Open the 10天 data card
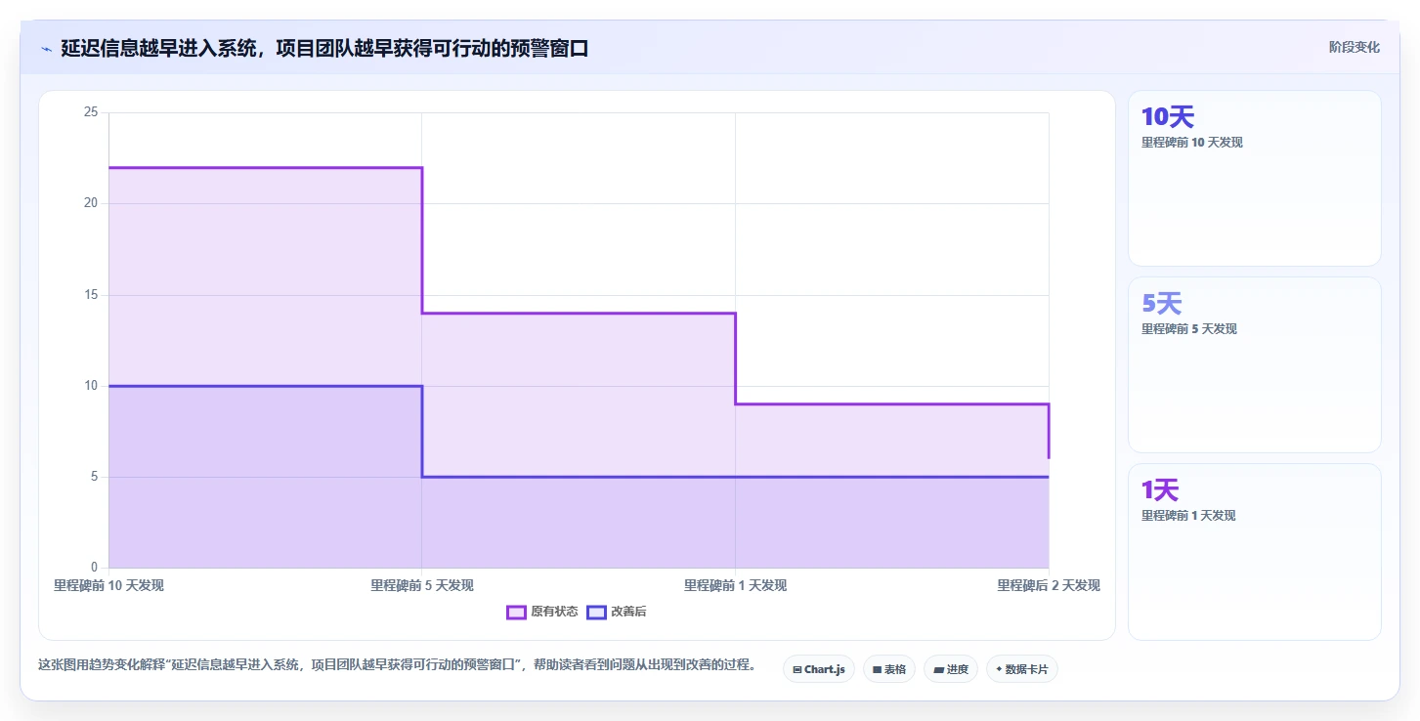 coord(1254,178)
